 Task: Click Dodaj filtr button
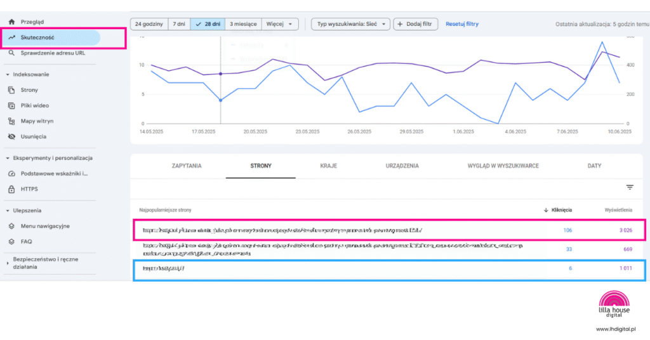coord(415,24)
